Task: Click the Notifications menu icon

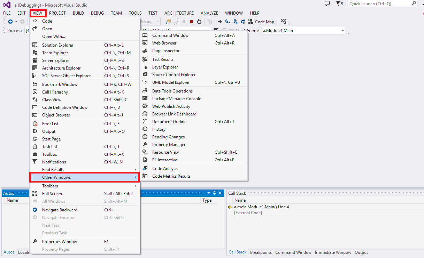Action: pyautogui.click(x=35, y=162)
